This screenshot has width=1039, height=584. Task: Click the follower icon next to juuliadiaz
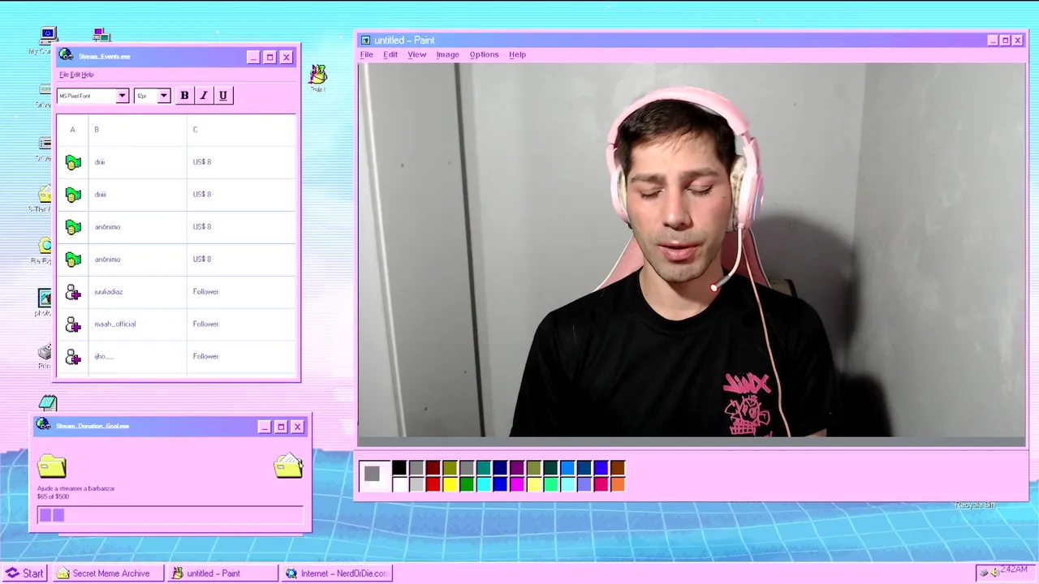[x=73, y=292]
